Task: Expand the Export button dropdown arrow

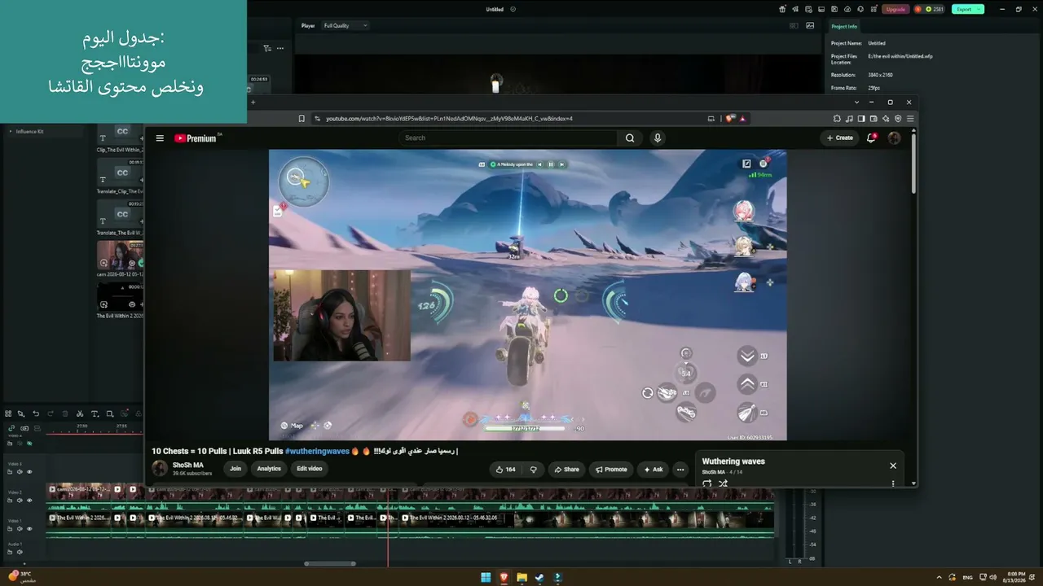Action: [980, 10]
